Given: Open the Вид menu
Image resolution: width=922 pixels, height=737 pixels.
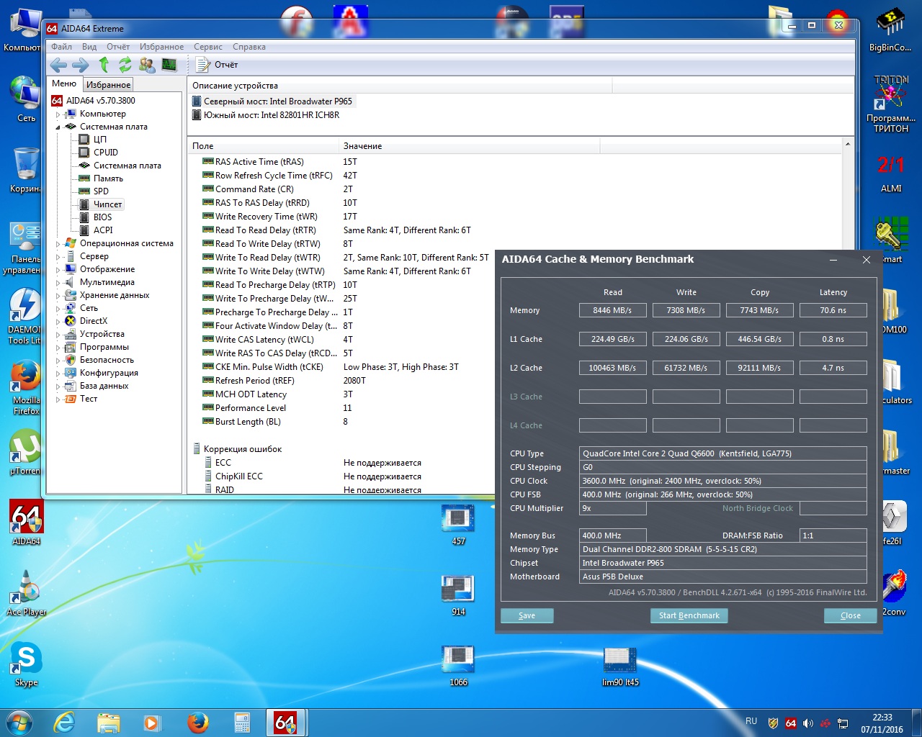Looking at the screenshot, I should coord(89,47).
